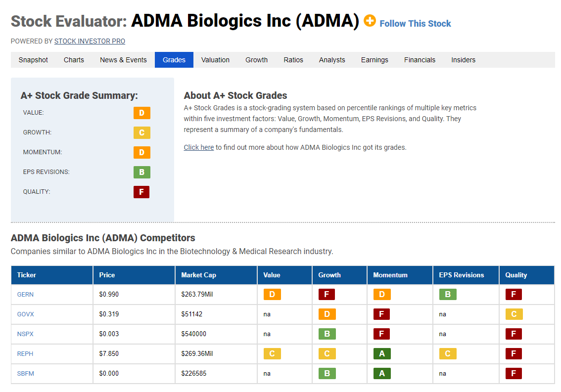
Task: Click GERN's red Growth F badge
Action: click(327, 294)
